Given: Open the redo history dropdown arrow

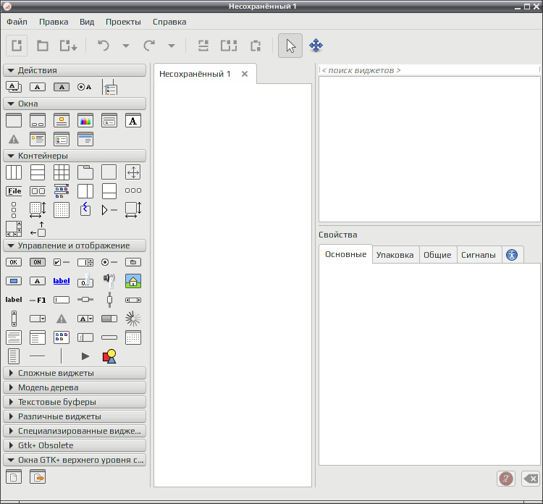Looking at the screenshot, I should [172, 46].
